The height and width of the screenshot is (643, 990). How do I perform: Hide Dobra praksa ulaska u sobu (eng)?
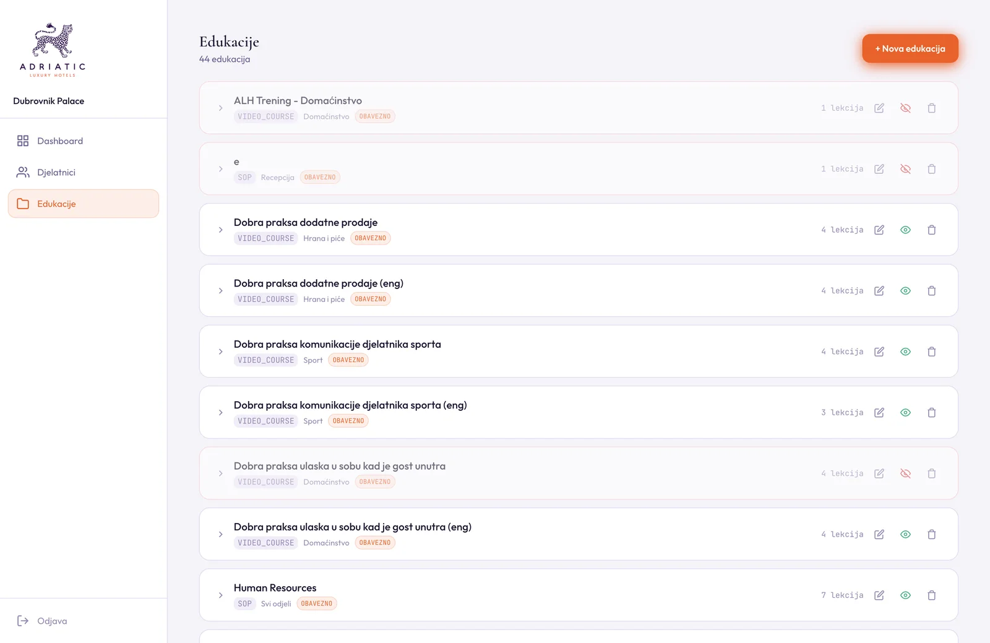pyautogui.click(x=905, y=535)
